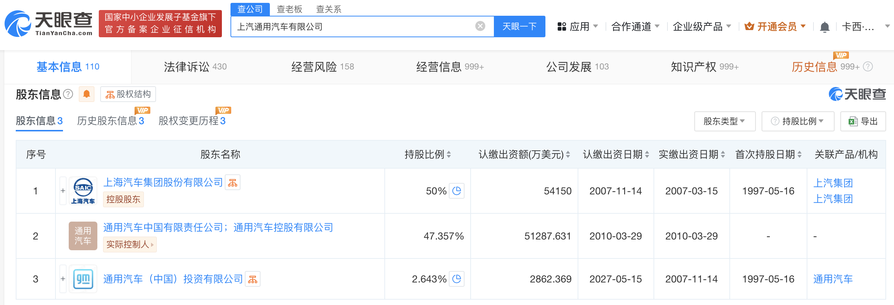This screenshot has width=894, height=305.
Task: Switch to the 查公司 search tab
Action: tap(250, 9)
